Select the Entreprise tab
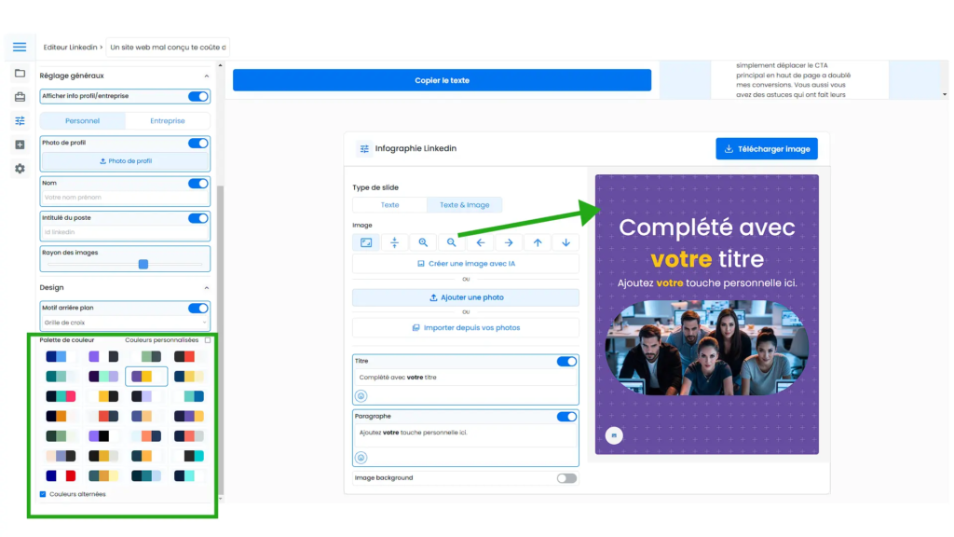 click(x=168, y=120)
